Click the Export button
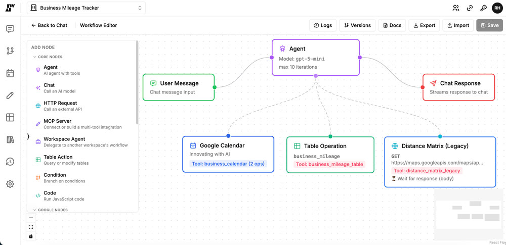 (x=425, y=25)
